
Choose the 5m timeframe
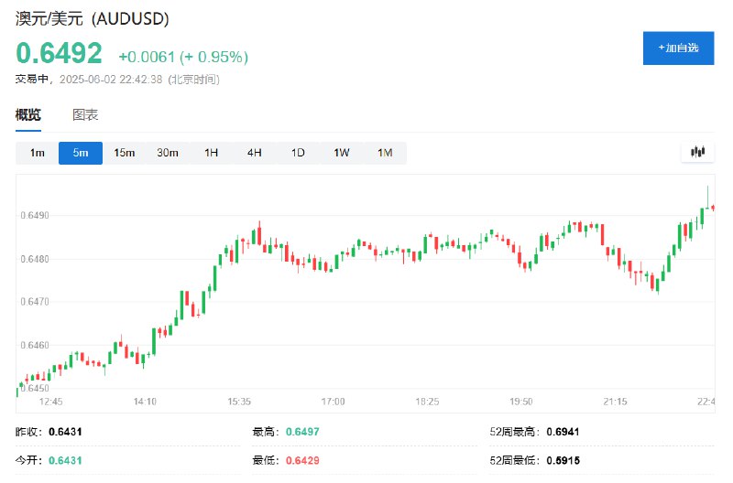pyautogui.click(x=81, y=153)
